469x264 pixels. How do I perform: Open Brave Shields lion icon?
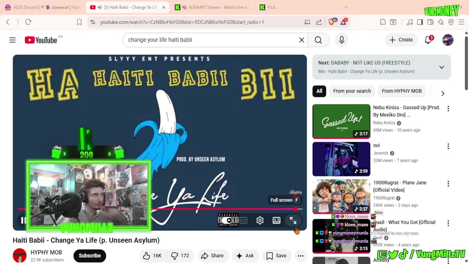332,22
